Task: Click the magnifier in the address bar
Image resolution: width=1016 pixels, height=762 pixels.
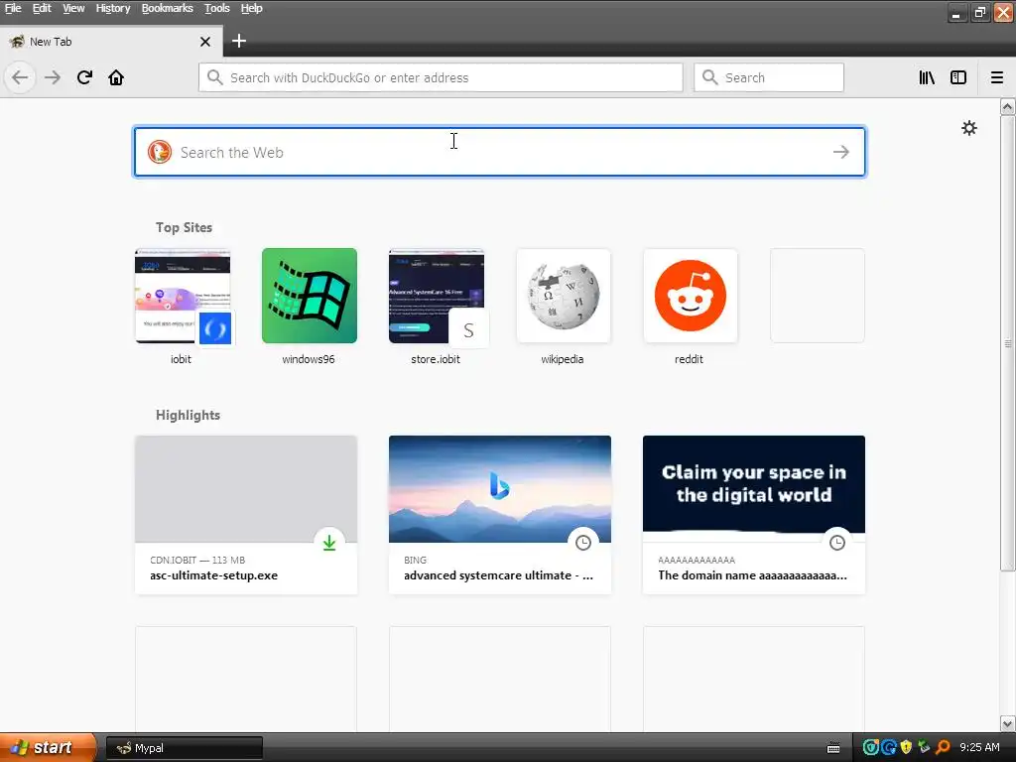Action: coord(215,77)
